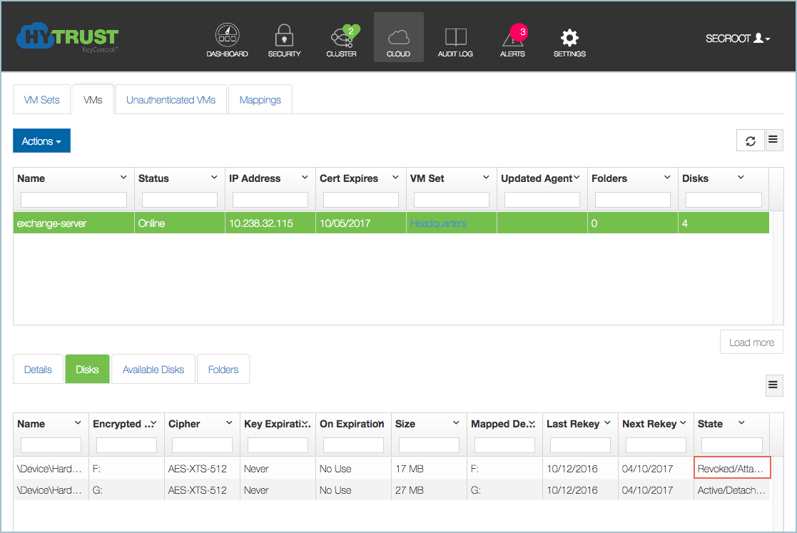Click Mapped Device F: cell

504,468
